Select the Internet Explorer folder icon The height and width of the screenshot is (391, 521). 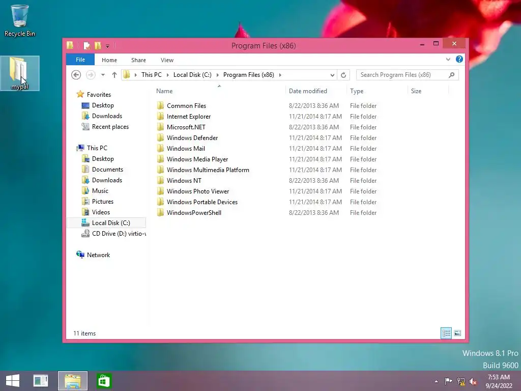click(160, 117)
